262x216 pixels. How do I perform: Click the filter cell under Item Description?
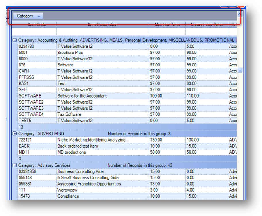(x=103, y=31)
